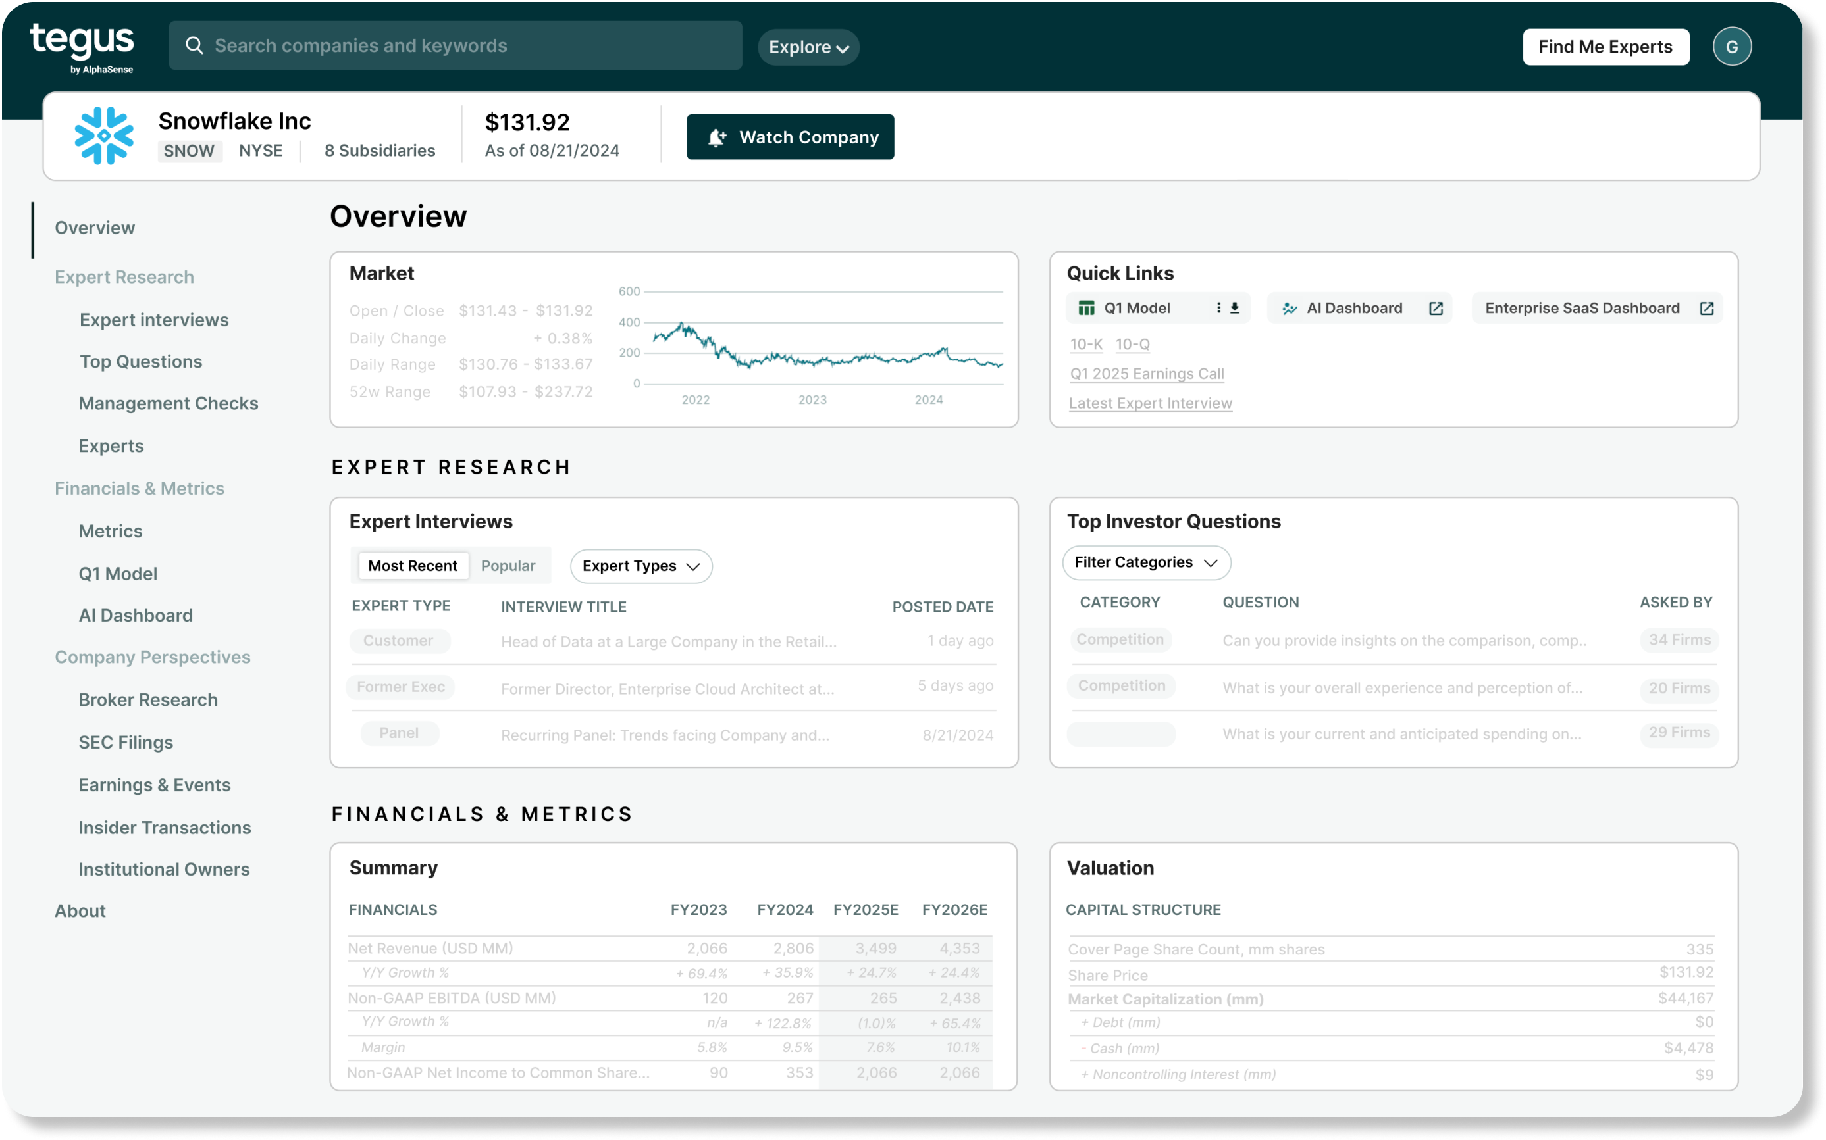Click Expert Research sidebar heading

click(124, 277)
